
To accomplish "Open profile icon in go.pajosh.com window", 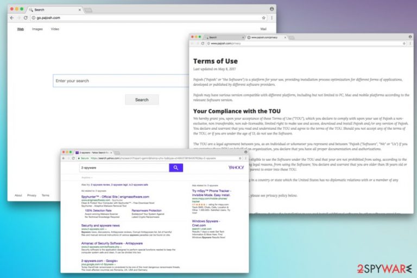I will [x=271, y=9].
